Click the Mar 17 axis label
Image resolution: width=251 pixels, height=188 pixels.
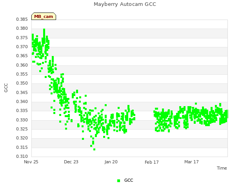tap(191, 162)
